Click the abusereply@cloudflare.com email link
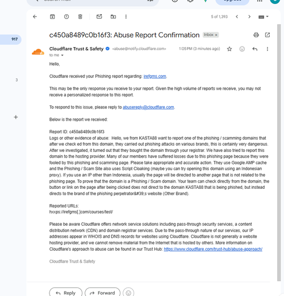The height and width of the screenshot is (296, 284). (148, 107)
